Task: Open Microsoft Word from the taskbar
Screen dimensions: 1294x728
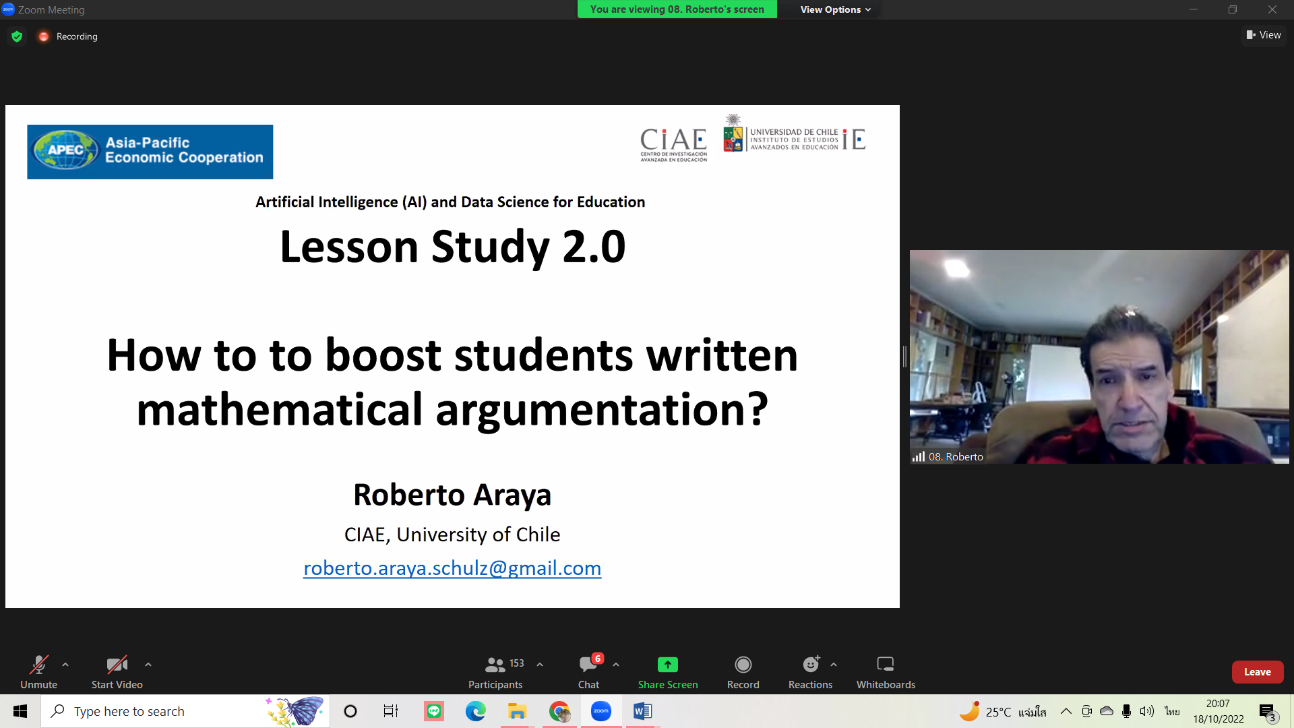Action: coord(642,711)
